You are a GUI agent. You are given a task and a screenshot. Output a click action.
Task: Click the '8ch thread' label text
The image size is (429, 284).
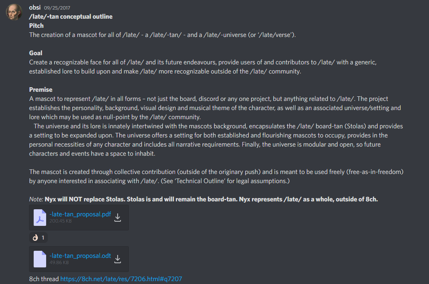coord(44,279)
